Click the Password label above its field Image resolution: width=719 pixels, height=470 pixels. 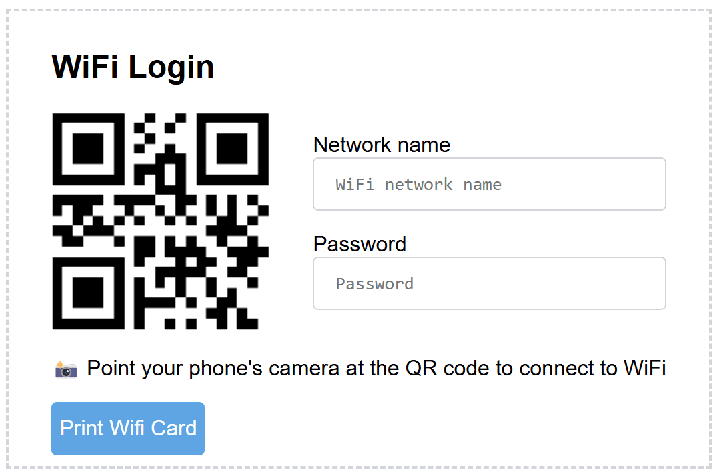click(359, 244)
